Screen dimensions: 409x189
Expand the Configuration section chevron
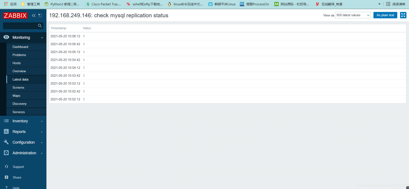click(42, 143)
